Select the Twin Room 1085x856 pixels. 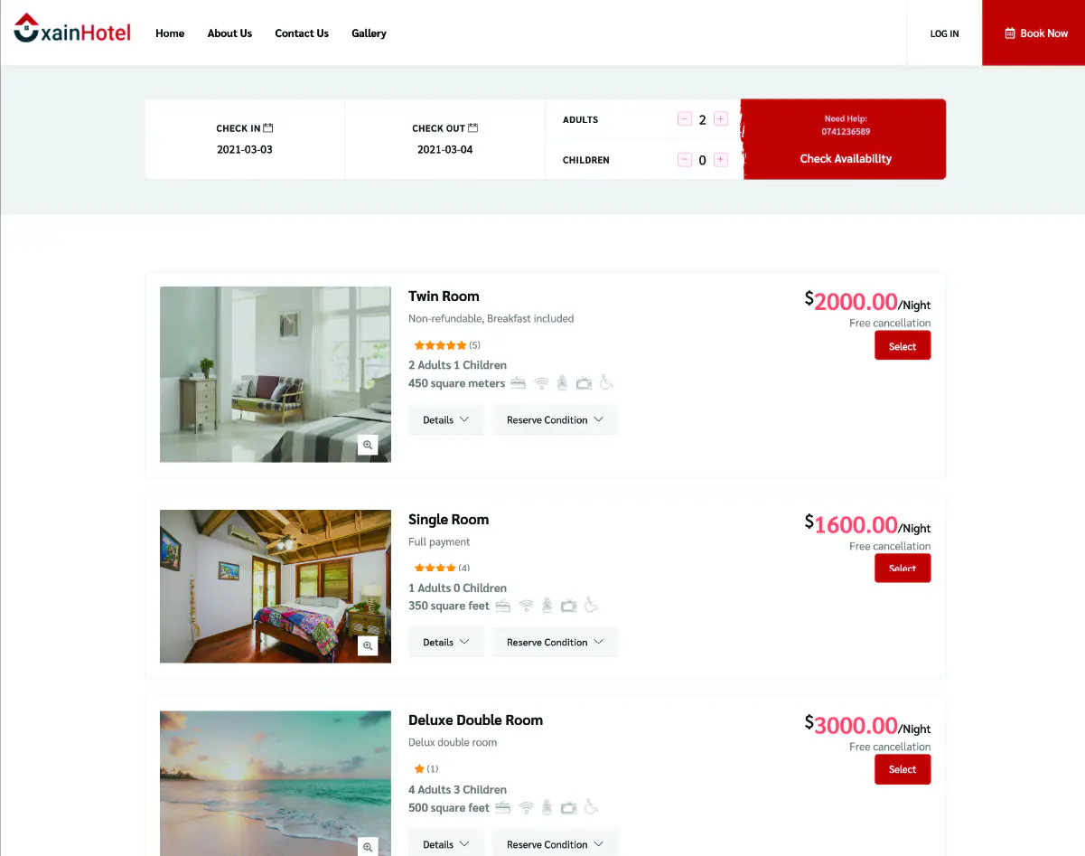tap(903, 346)
